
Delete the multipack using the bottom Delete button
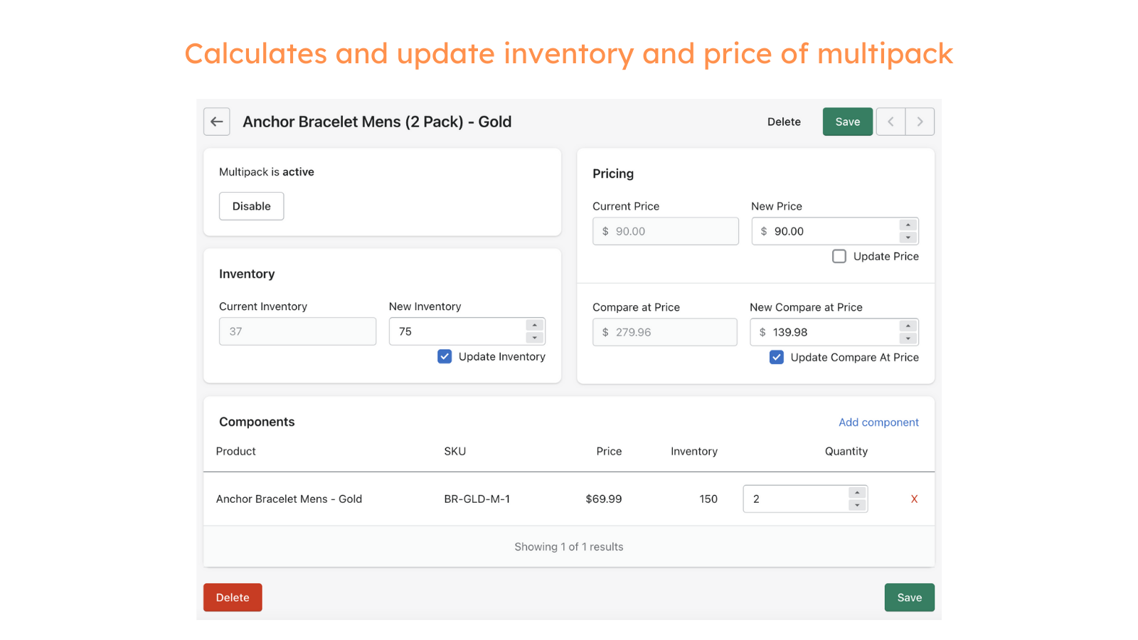pos(232,597)
